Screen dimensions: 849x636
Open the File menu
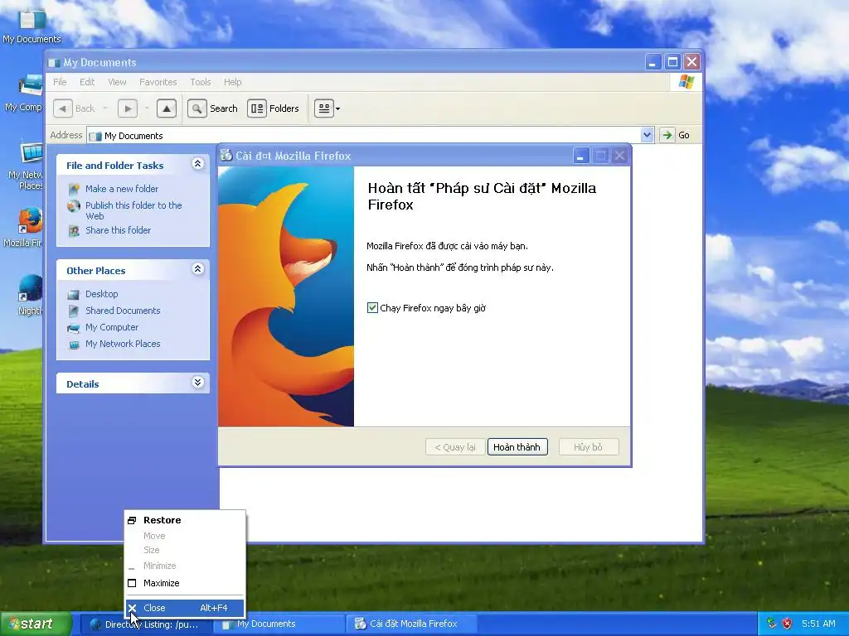point(60,82)
